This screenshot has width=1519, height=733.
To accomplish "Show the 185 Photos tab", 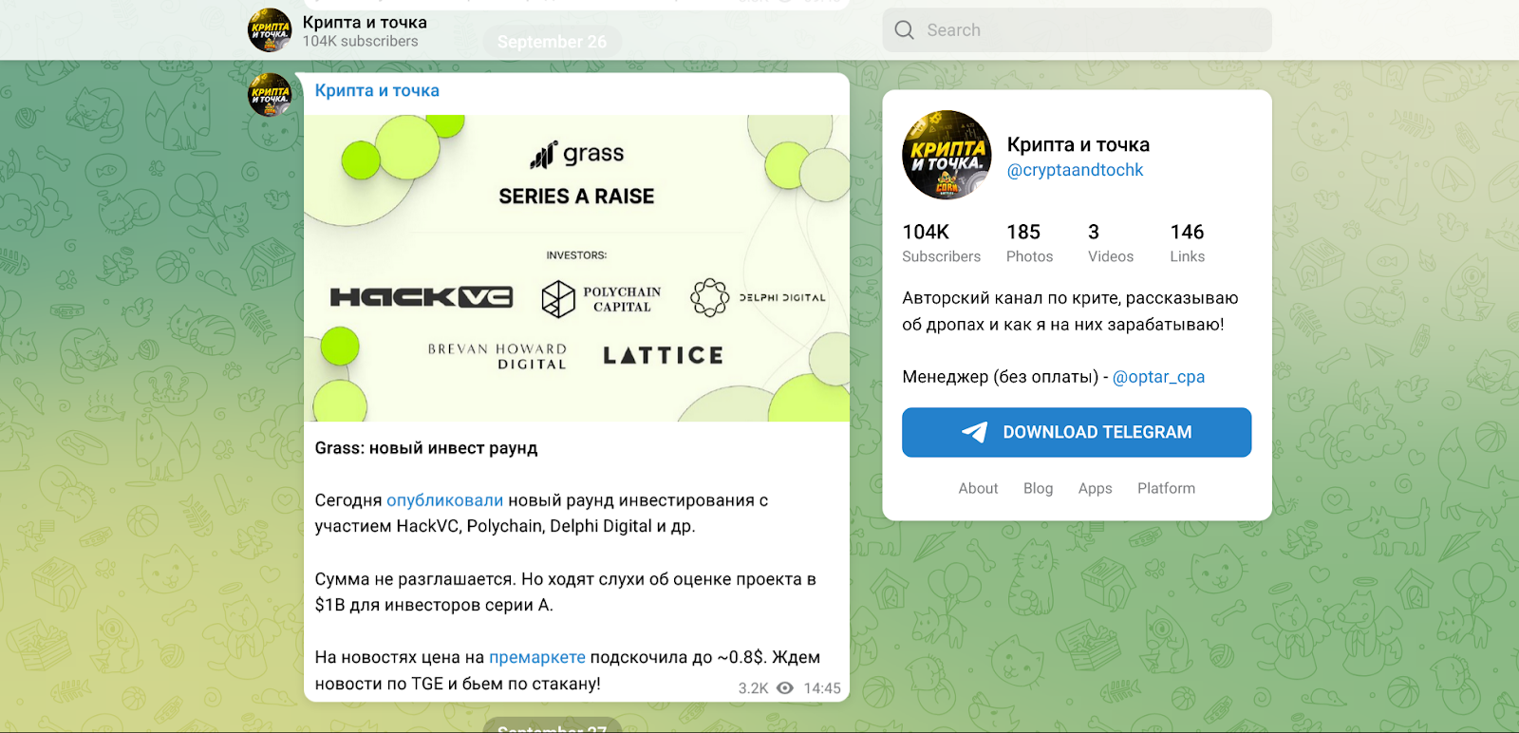I will [1029, 243].
